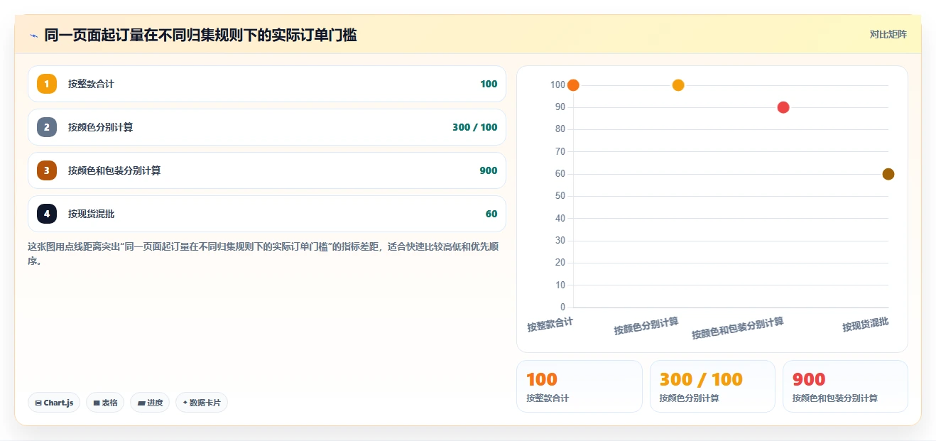Click the orange data point at 100 for 按整款合计
Screen dimensions: 936x441
pyautogui.click(x=573, y=85)
